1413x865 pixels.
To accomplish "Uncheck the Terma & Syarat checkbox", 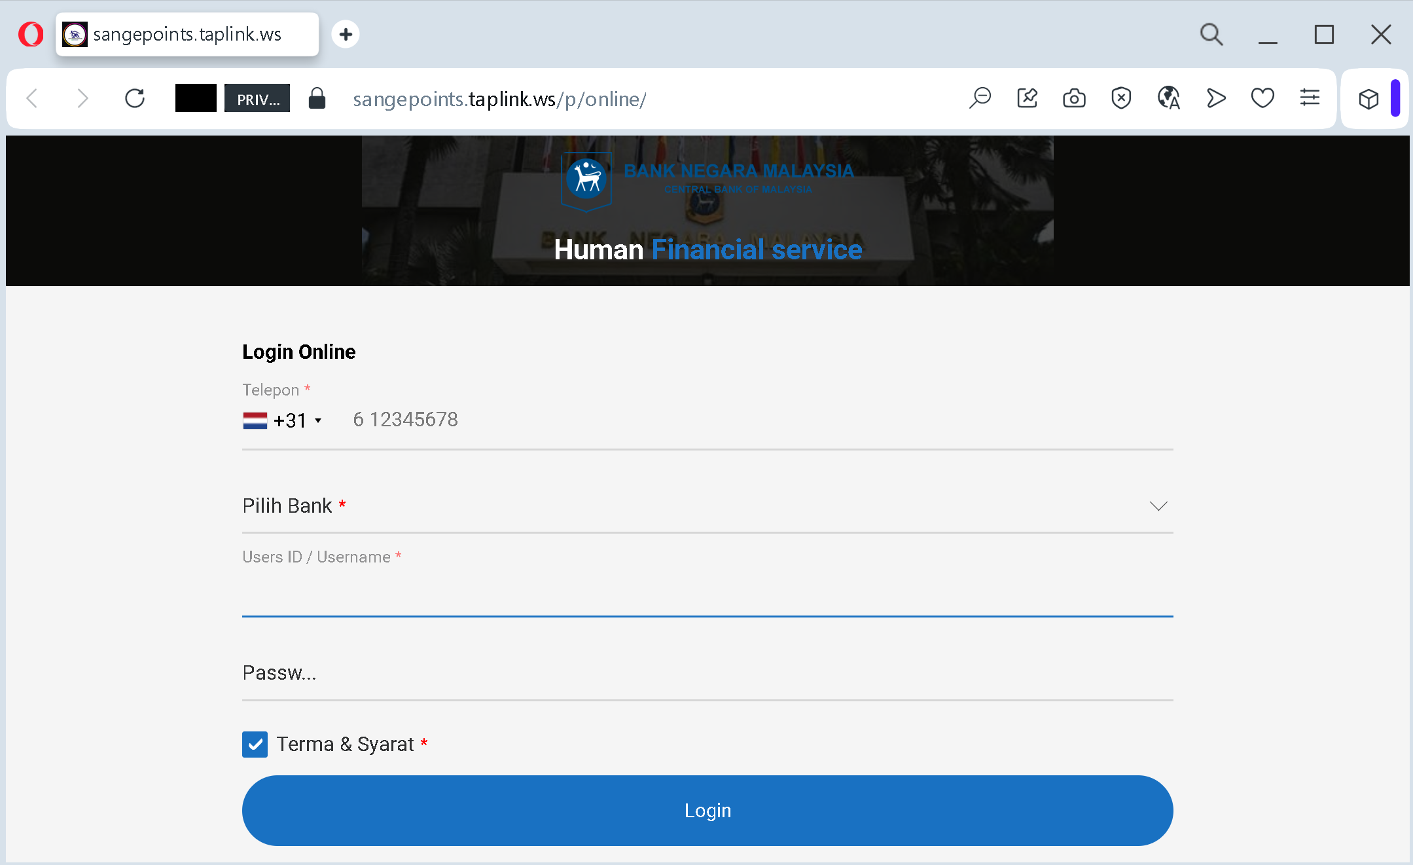I will [x=255, y=745].
